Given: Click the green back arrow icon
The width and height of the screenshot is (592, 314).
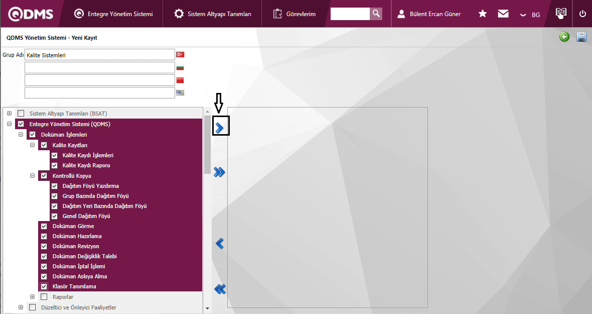Looking at the screenshot, I should [x=564, y=37].
